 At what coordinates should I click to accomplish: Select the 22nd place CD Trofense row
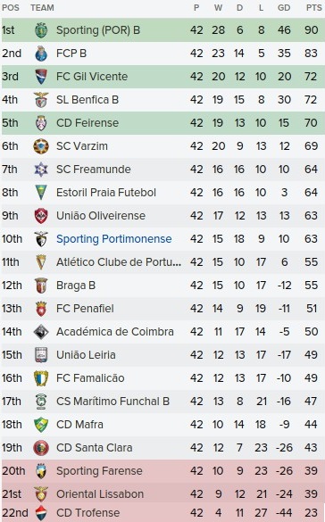(163, 513)
